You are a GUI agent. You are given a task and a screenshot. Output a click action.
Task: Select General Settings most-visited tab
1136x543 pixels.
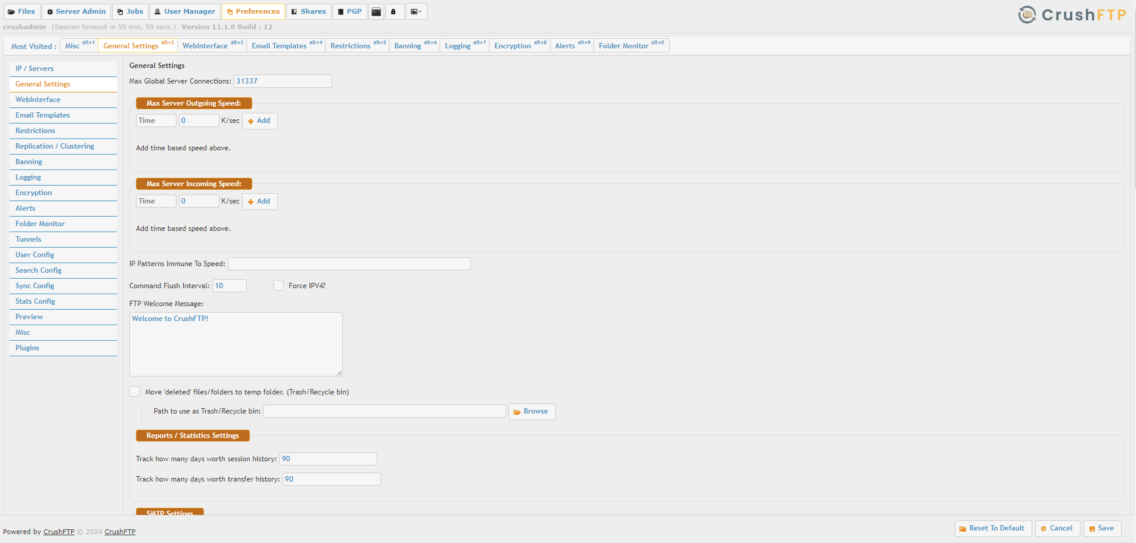138,45
